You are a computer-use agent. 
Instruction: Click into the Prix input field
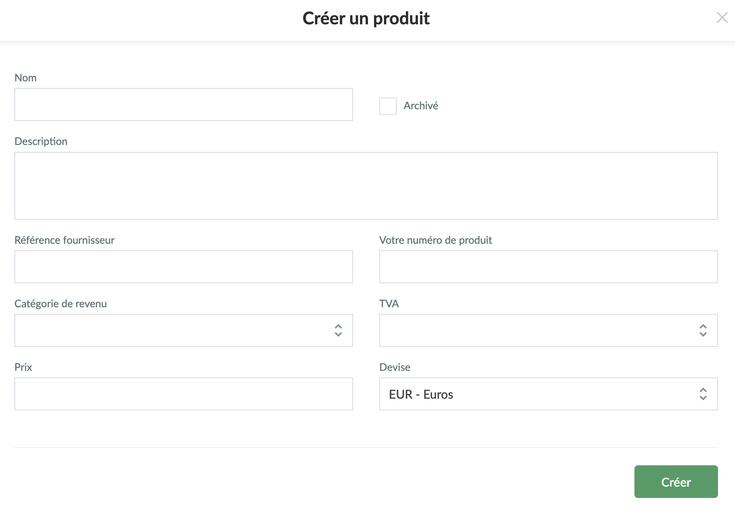tap(183, 394)
